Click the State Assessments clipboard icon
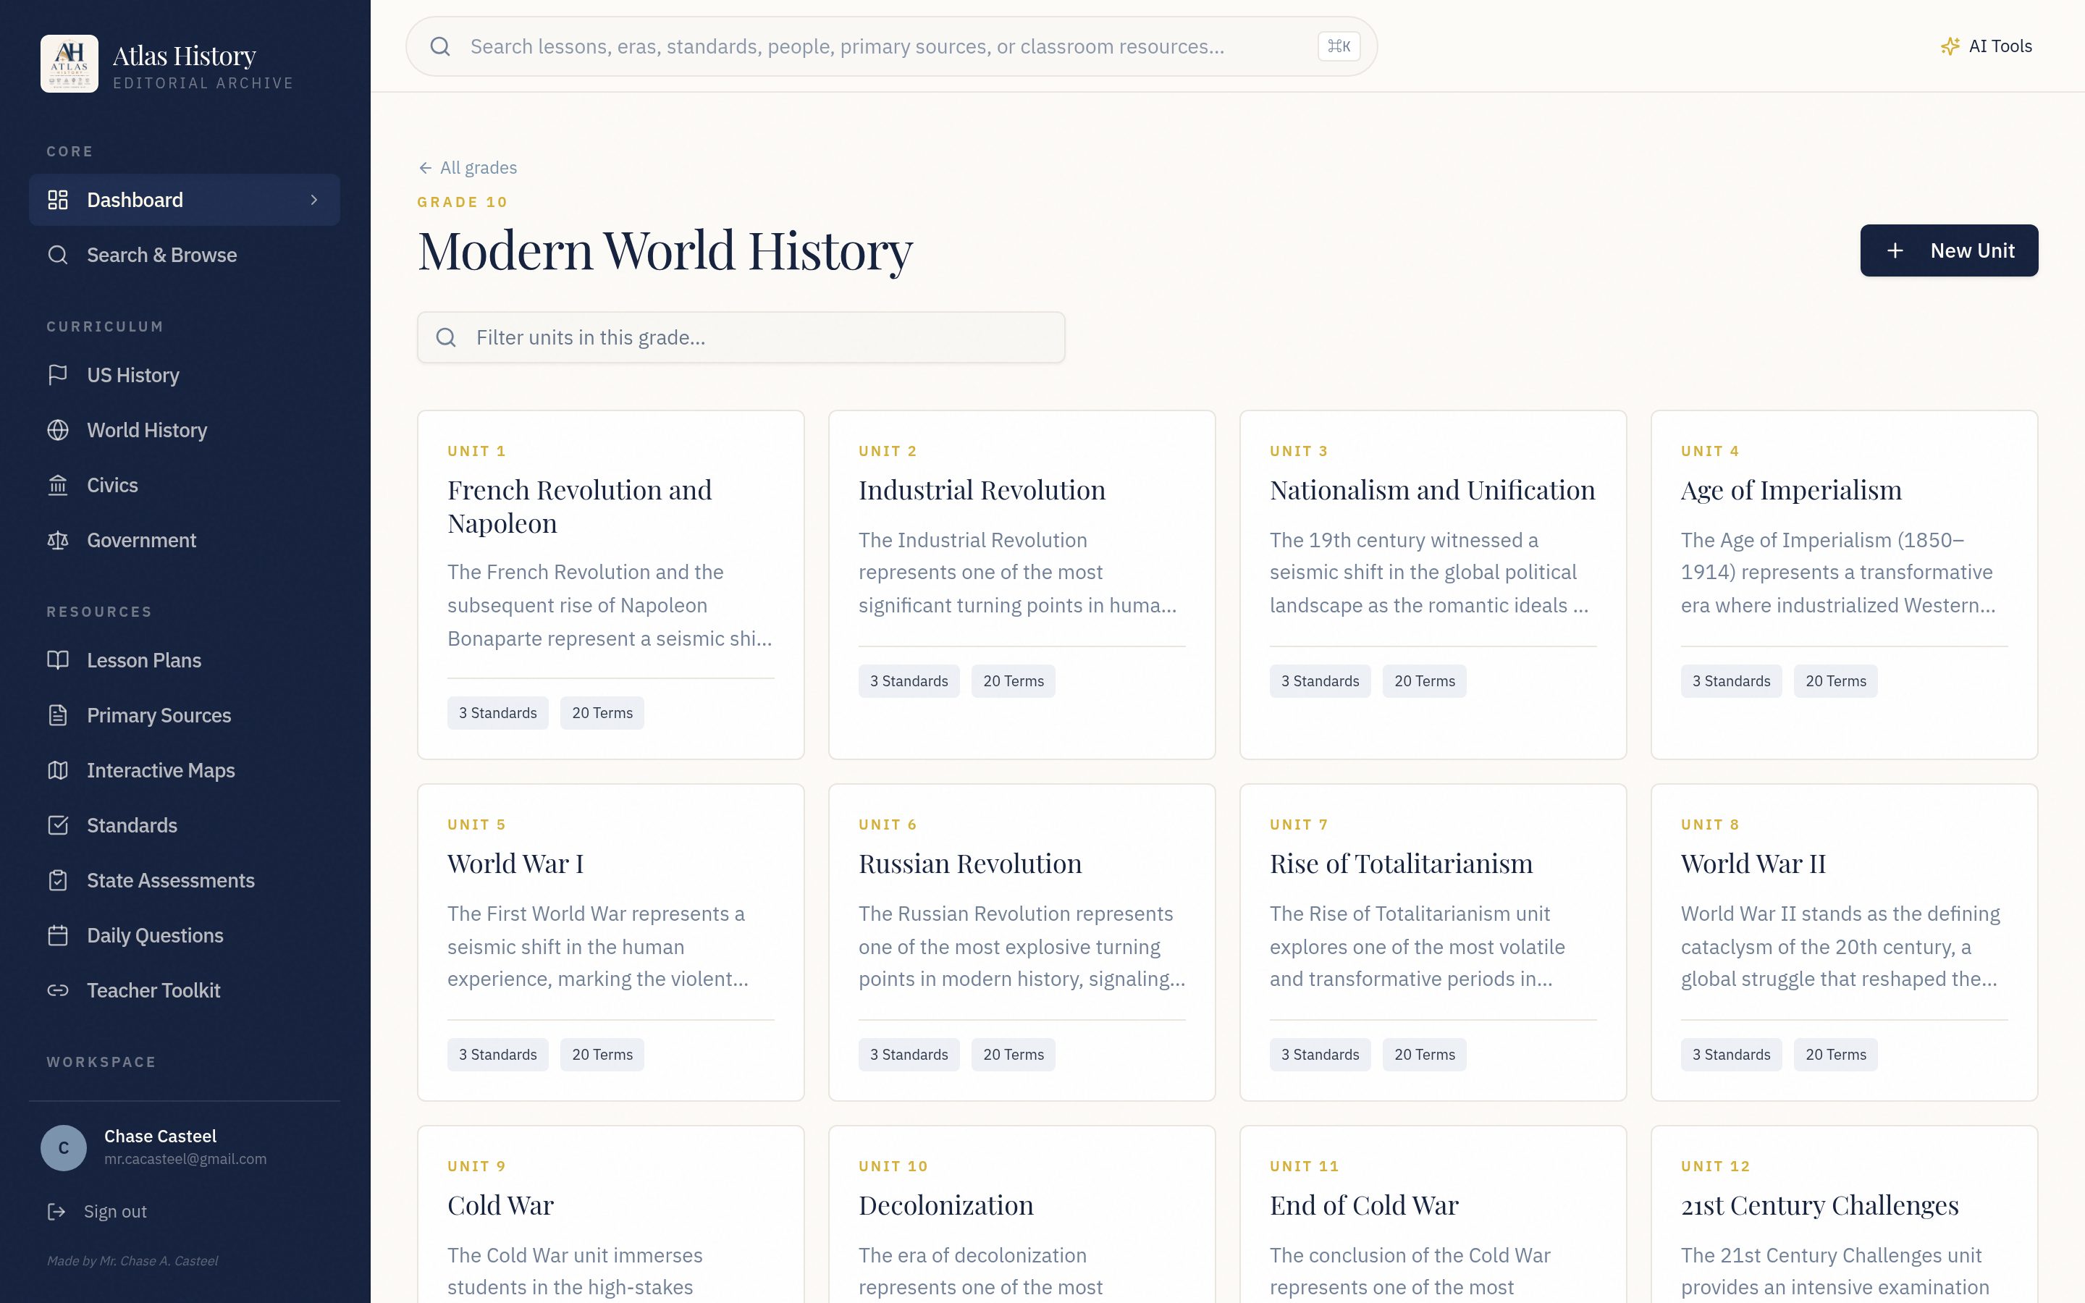This screenshot has height=1303, width=2085. pos(58,881)
